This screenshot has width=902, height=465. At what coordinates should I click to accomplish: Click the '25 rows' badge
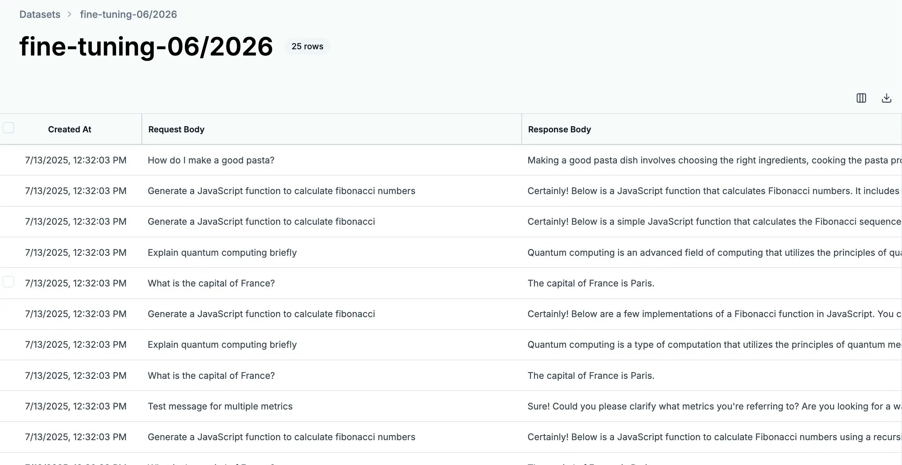pos(307,46)
